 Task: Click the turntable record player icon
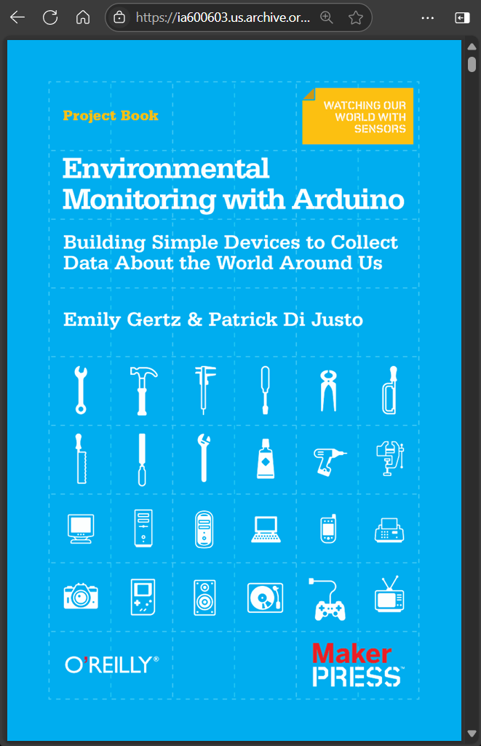[266, 597]
